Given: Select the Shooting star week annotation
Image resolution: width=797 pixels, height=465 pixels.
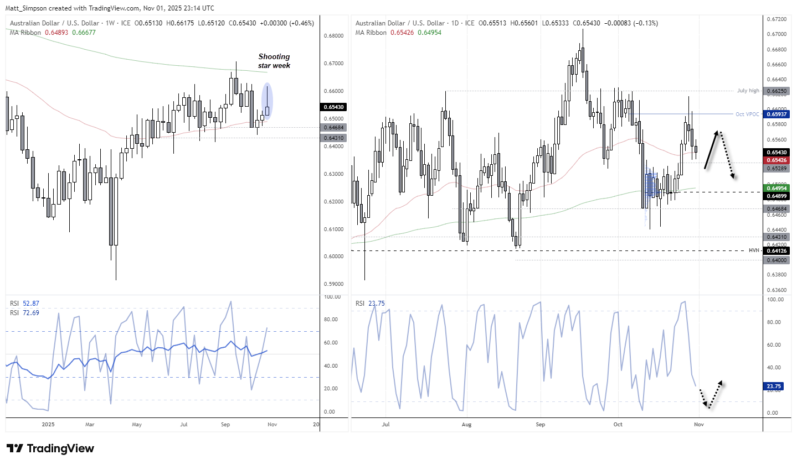Looking at the screenshot, I should pyautogui.click(x=274, y=61).
